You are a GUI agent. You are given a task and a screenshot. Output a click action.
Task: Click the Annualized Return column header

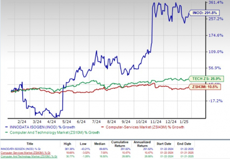click(x=142, y=144)
